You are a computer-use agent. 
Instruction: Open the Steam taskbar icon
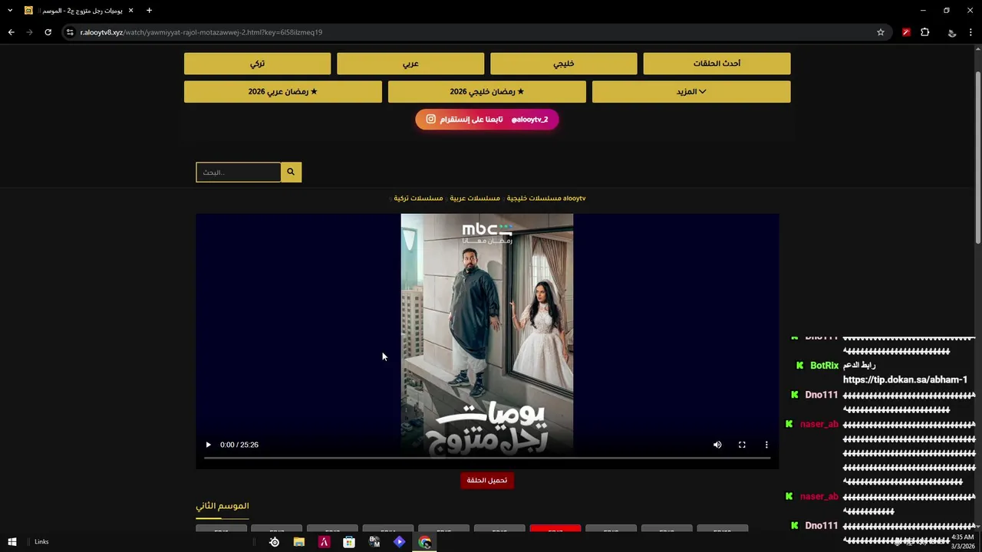tap(274, 542)
